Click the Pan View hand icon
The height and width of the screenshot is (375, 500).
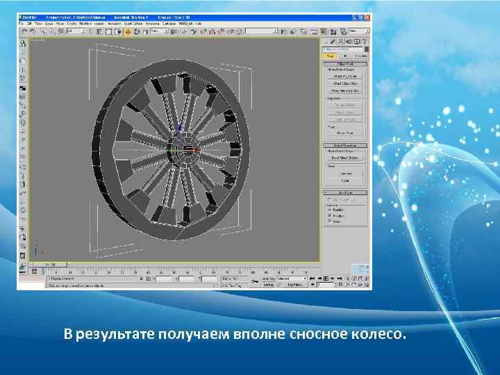tap(355, 284)
